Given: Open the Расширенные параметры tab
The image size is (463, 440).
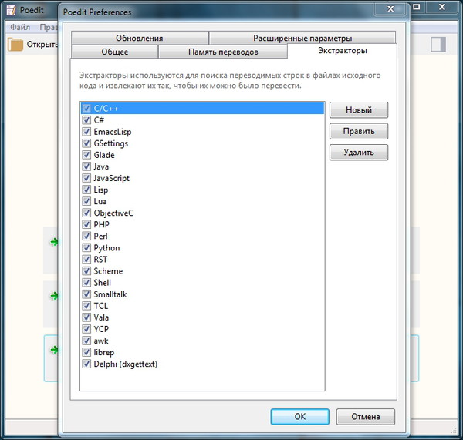Looking at the screenshot, I should [302, 38].
